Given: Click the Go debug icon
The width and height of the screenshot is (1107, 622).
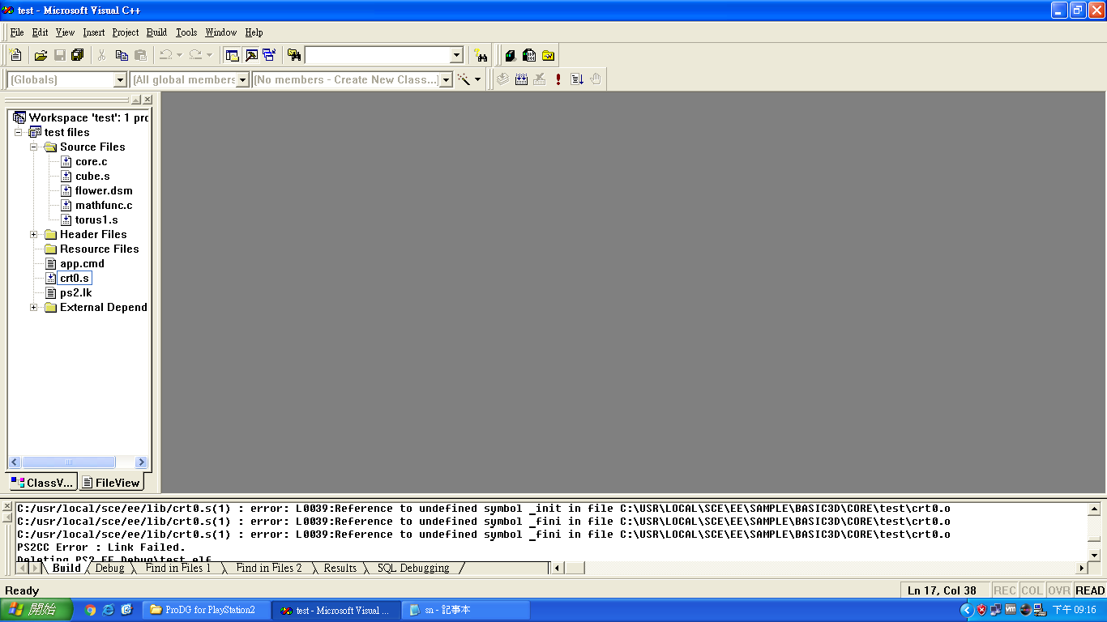Looking at the screenshot, I should 577,79.
